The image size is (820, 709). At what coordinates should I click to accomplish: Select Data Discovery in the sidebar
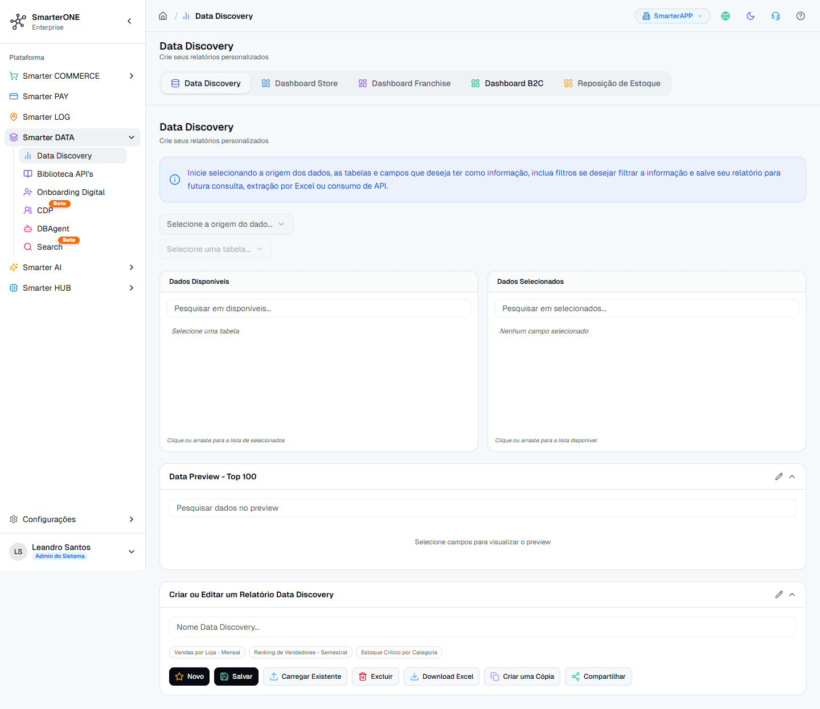(x=73, y=156)
